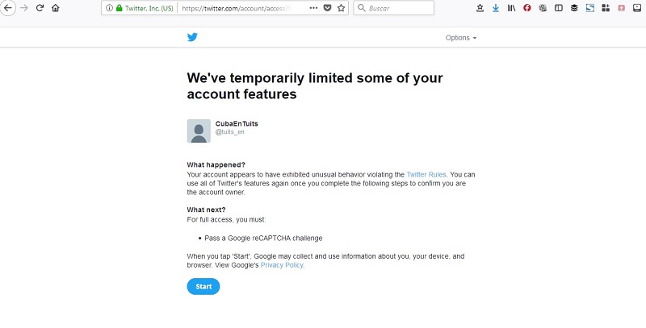Open the stacked layers extension icon

pos(574,8)
